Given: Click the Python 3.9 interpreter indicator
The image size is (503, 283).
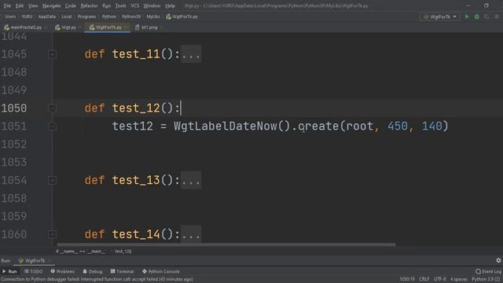Looking at the screenshot, I should coord(486,279).
